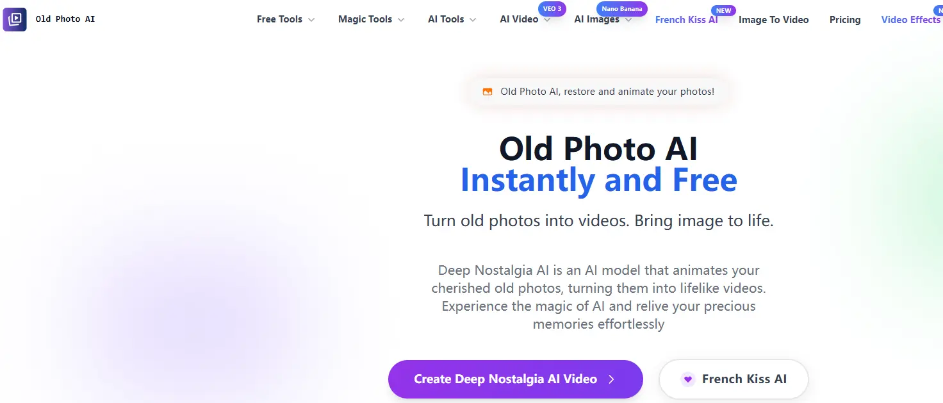The width and height of the screenshot is (943, 403).
Task: Click the arrow icon on Create Deep Nostalgia button
Action: point(611,379)
